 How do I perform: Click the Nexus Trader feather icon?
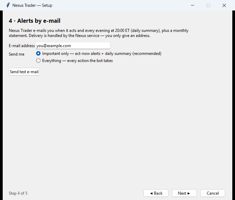pyautogui.click(x=8, y=5)
